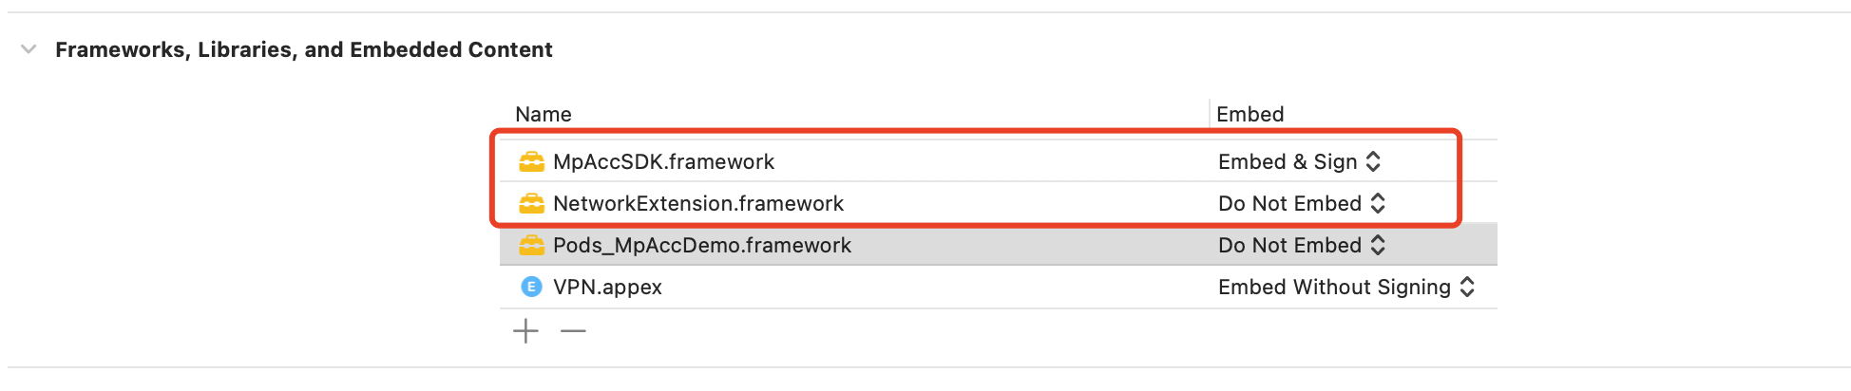
Task: Open the Embed Without Signing dropdown
Action: click(1346, 287)
